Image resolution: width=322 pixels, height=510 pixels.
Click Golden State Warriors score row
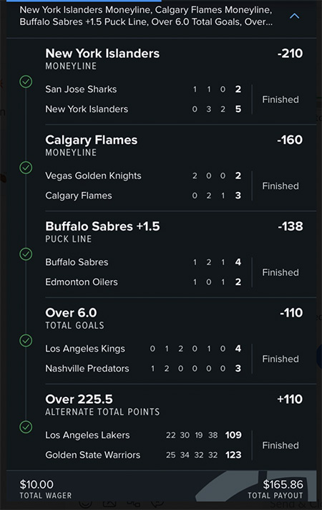pyautogui.click(x=143, y=455)
